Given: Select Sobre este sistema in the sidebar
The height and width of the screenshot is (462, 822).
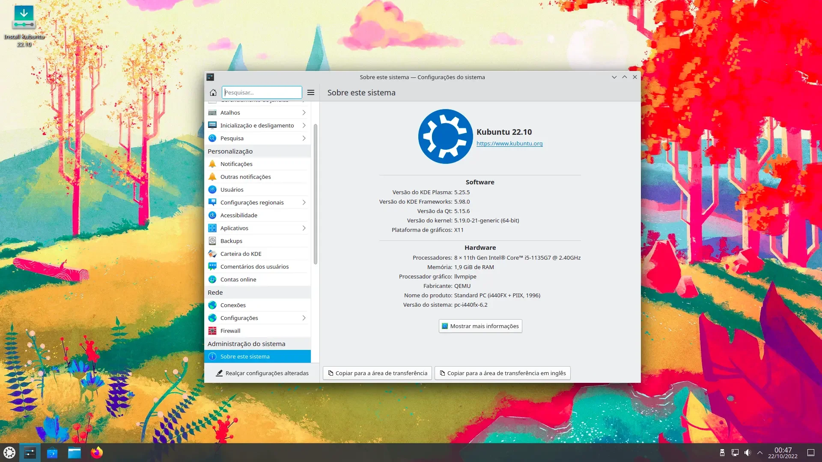Looking at the screenshot, I should (258, 356).
